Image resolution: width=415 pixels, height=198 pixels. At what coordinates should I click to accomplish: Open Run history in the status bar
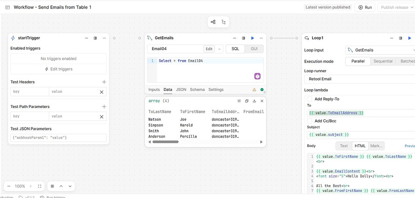52,197
